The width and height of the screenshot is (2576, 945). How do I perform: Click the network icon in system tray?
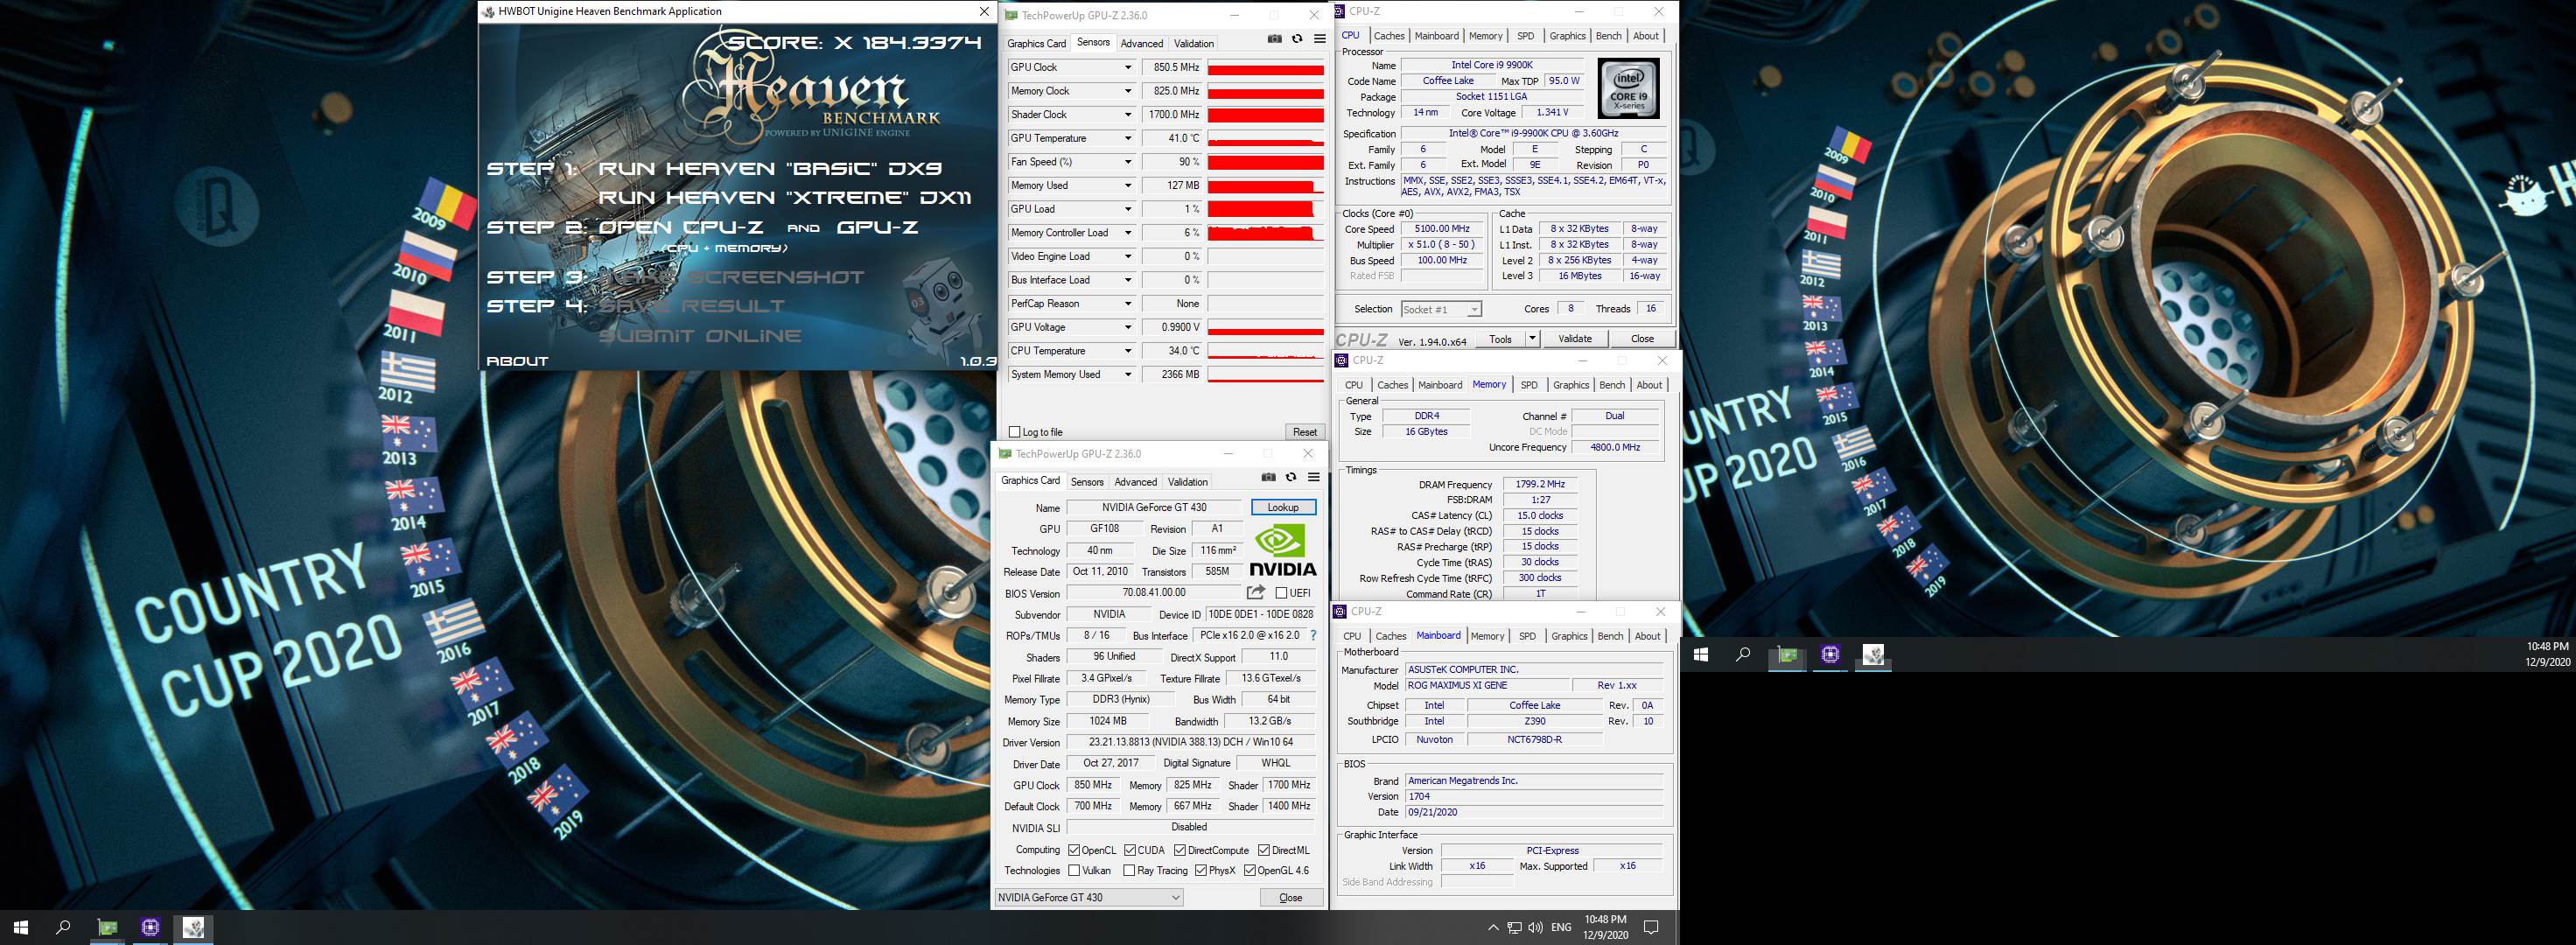click(1514, 927)
